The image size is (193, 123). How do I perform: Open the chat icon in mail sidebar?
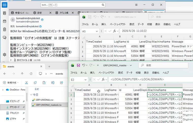click(x=5, y=37)
